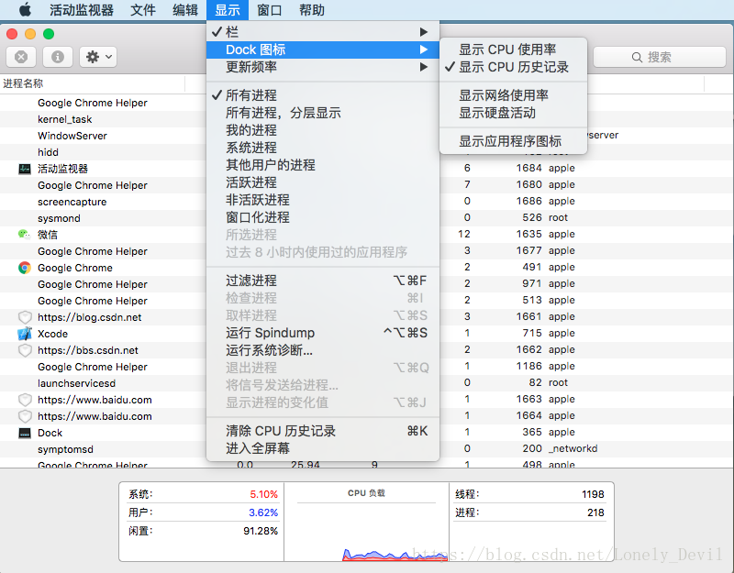734x573 pixels.
Task: Click shield icon beside https://blog.csdn.net
Action: [x=25, y=317]
